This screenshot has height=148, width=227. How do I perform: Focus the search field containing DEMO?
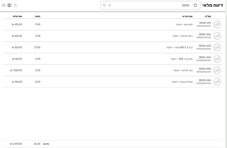[150, 5]
